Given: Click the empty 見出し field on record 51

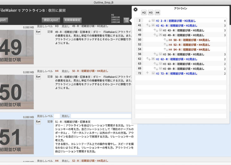Looking at the screenshot, I should pyautogui.click(x=101, y=116).
